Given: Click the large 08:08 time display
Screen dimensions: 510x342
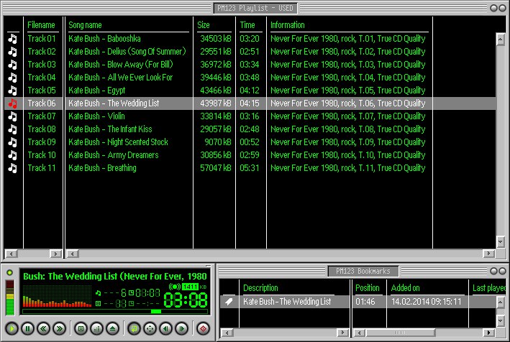Looking at the screenshot, I should point(186,300).
